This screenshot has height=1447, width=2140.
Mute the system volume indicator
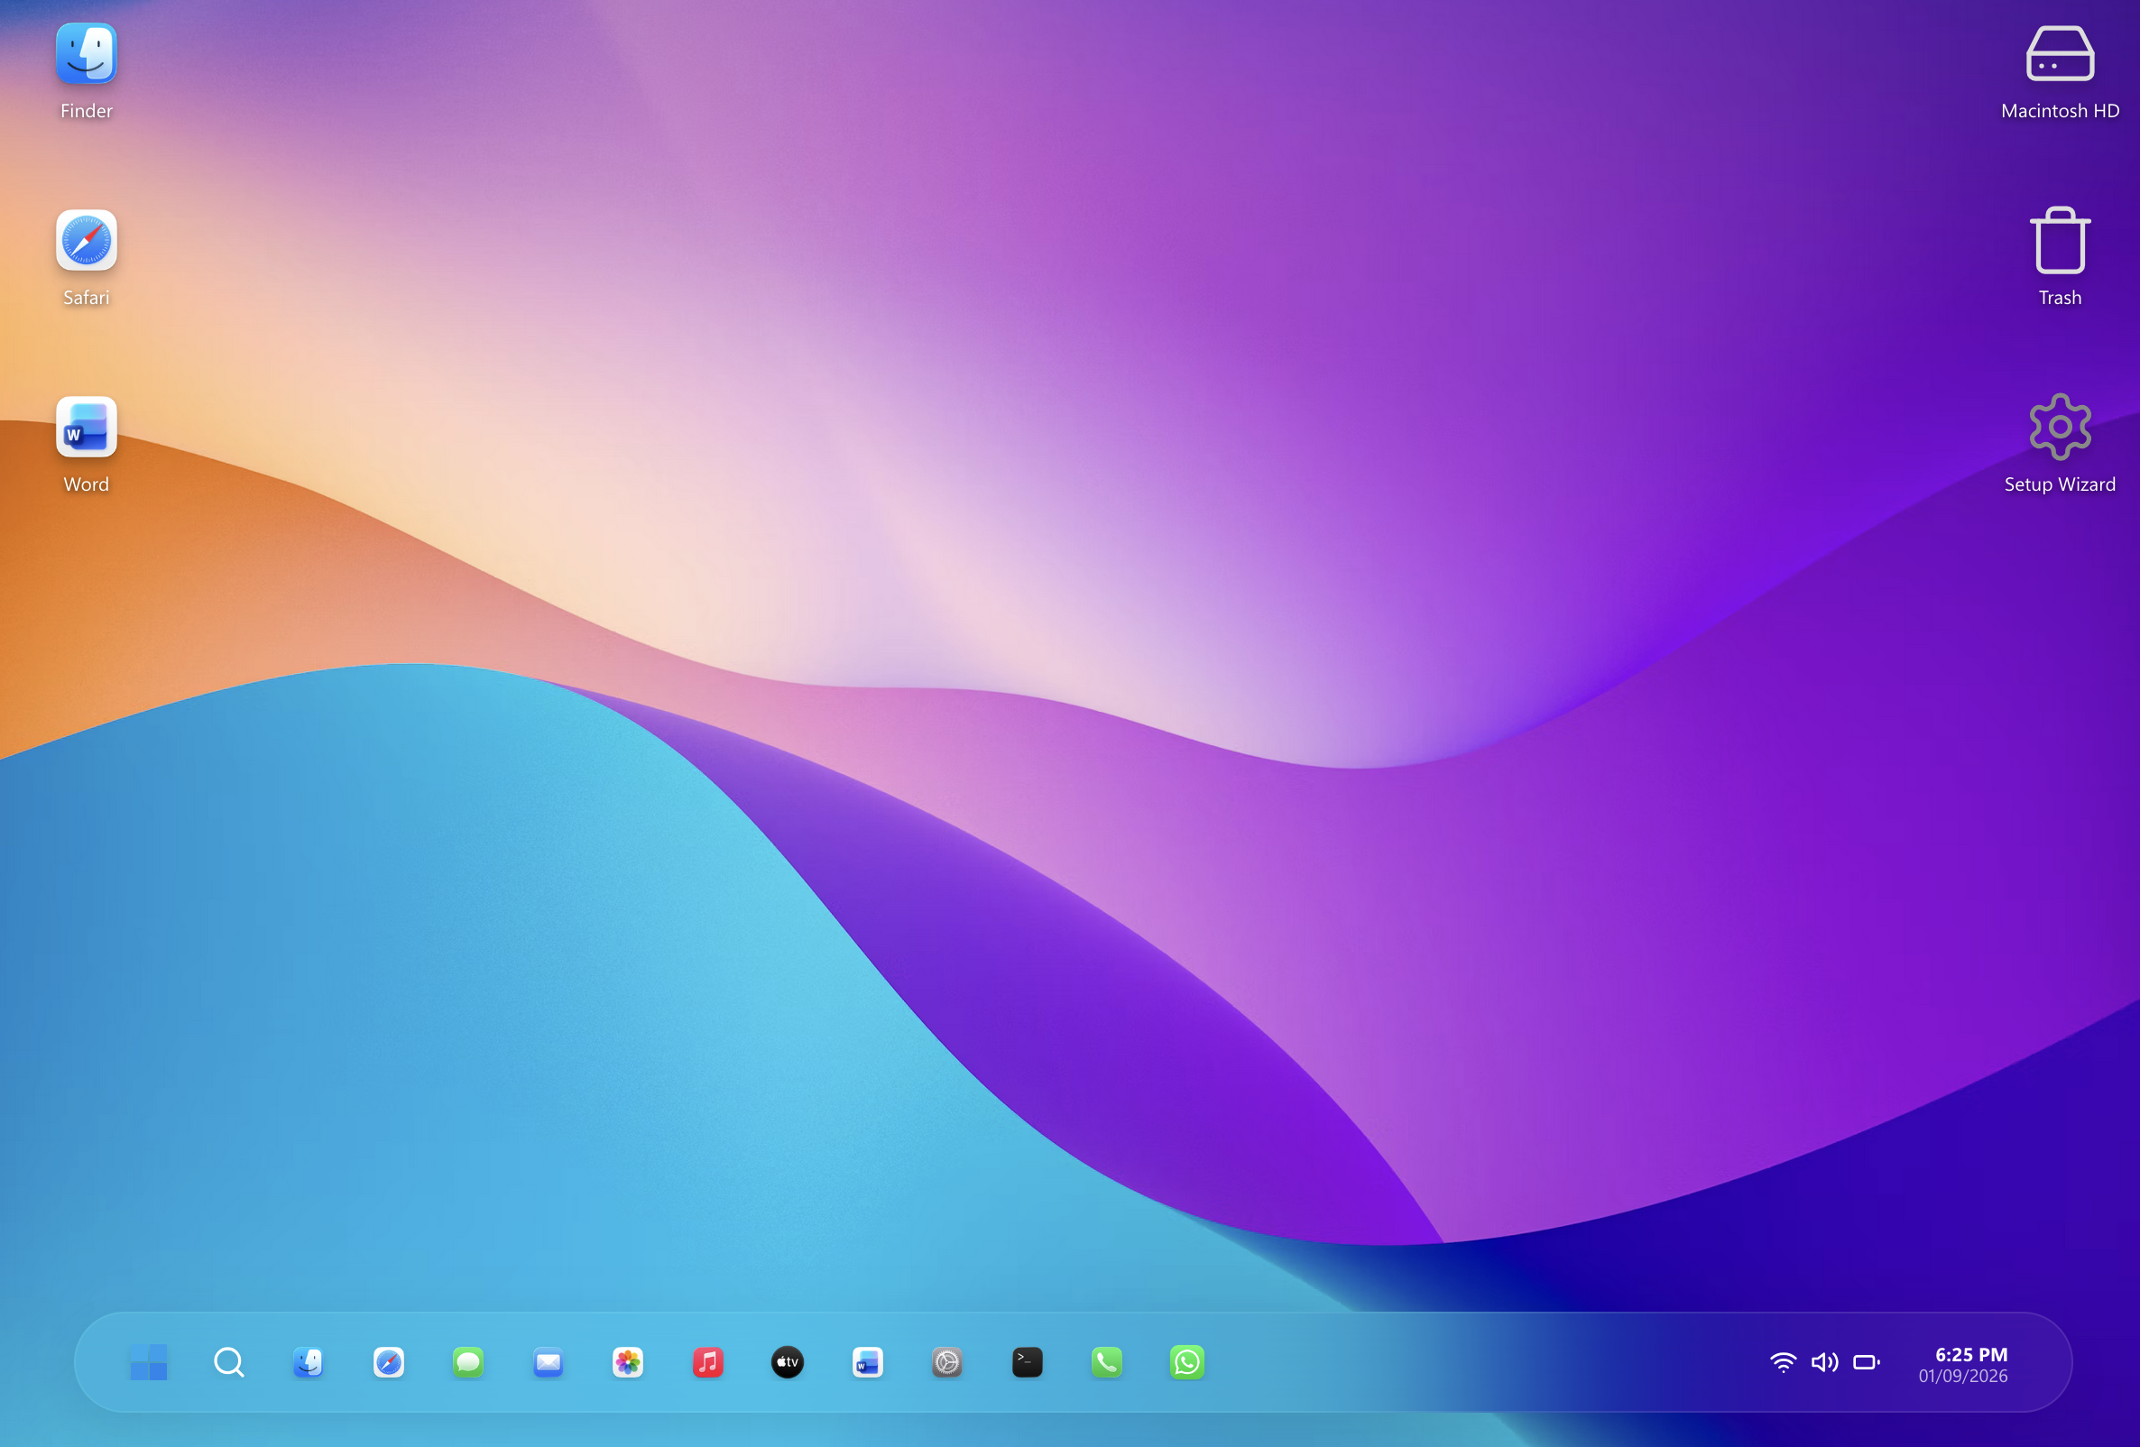click(1825, 1363)
